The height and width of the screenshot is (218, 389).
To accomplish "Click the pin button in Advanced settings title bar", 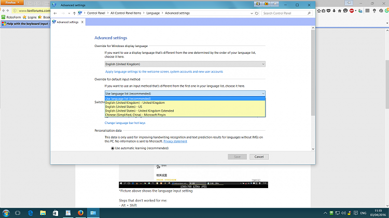I will coord(275,4).
